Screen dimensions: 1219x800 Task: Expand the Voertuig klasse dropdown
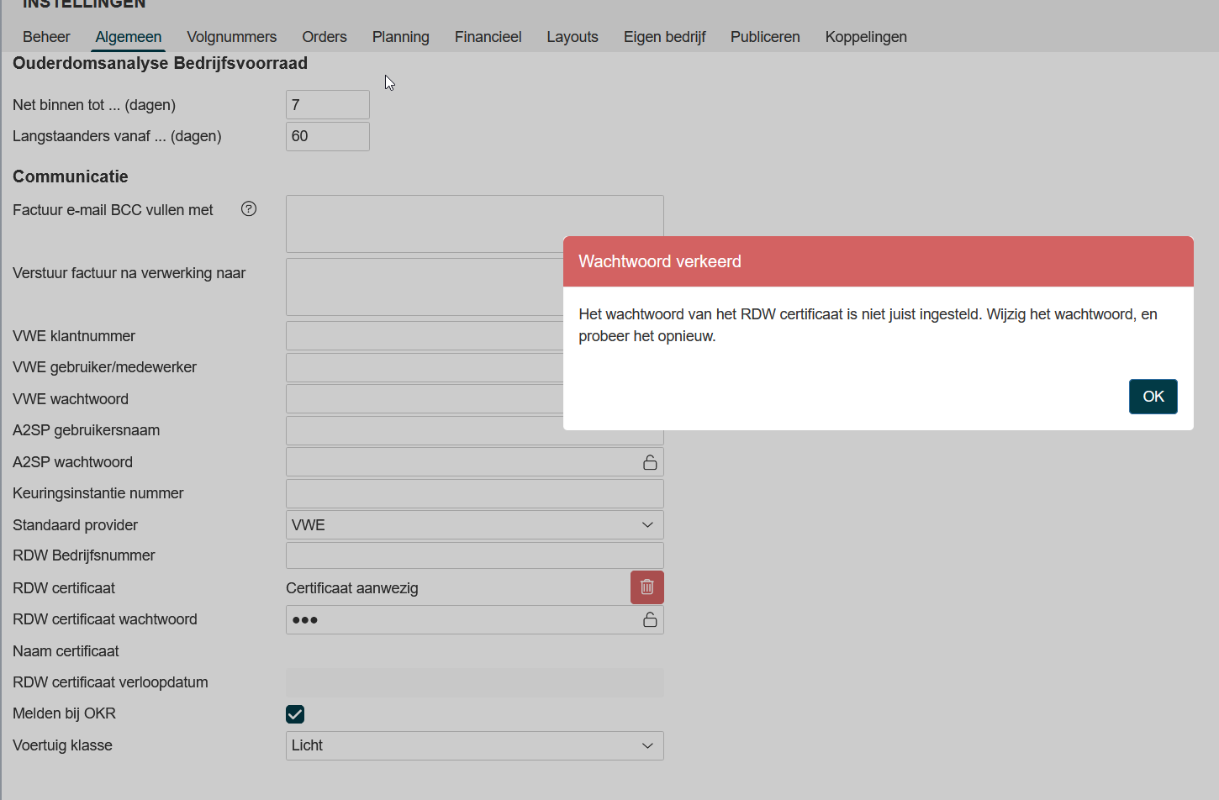coord(474,746)
